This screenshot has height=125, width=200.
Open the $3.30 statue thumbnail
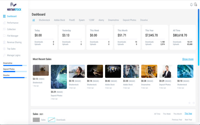131,71
